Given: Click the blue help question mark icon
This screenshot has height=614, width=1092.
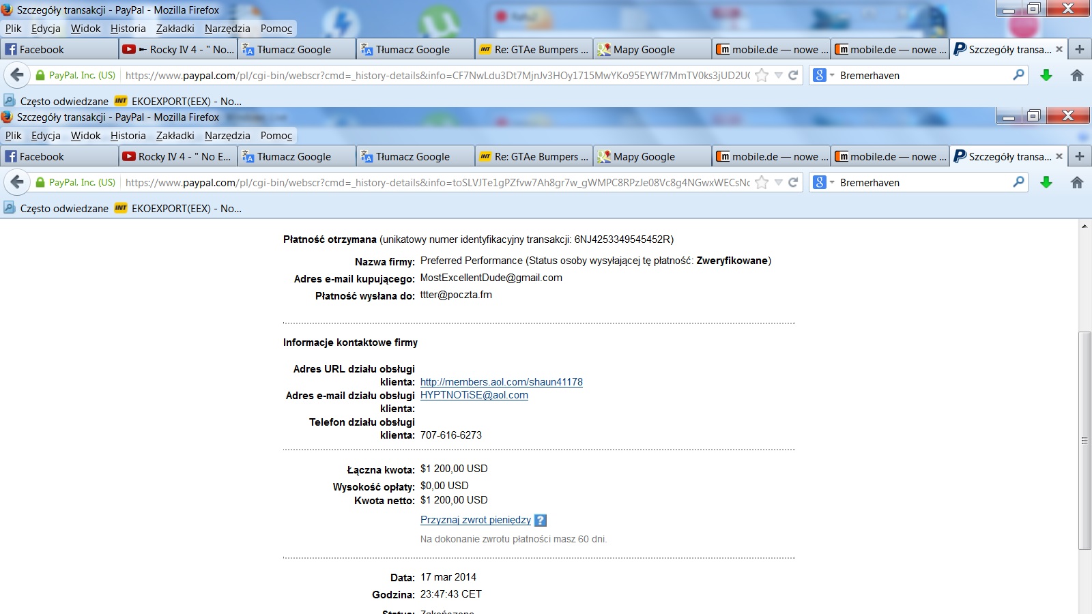Looking at the screenshot, I should click(x=540, y=520).
